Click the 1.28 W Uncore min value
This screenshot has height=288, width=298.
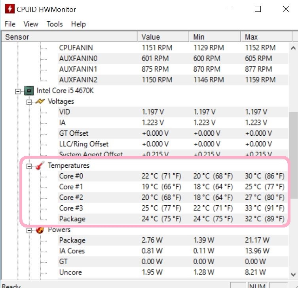point(203,273)
